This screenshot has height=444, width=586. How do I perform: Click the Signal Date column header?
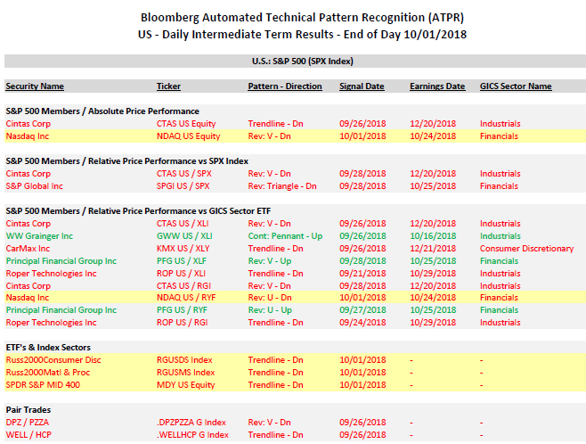point(362,86)
